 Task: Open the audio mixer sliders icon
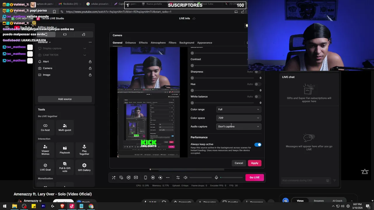coord(178,178)
